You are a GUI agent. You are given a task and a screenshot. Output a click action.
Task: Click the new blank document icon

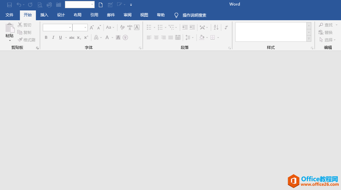101,5
